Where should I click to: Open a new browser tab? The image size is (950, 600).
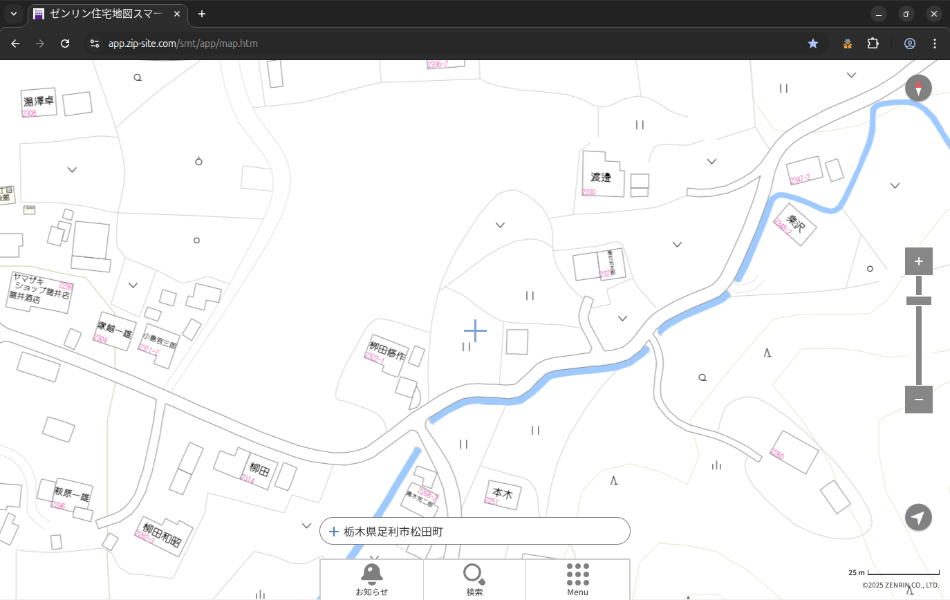pos(202,14)
